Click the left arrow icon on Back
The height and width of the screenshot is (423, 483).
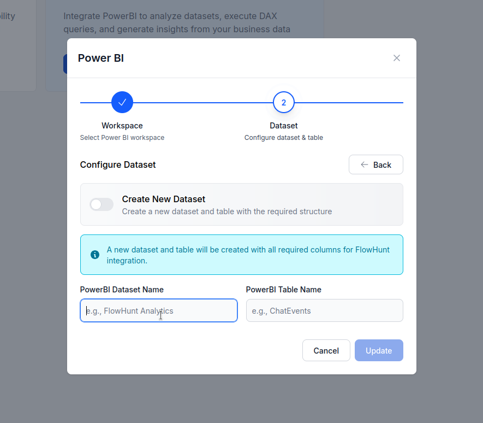[x=365, y=164]
